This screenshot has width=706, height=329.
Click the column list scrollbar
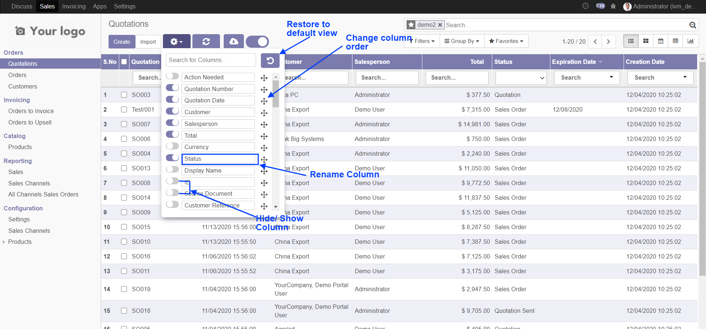point(276,94)
